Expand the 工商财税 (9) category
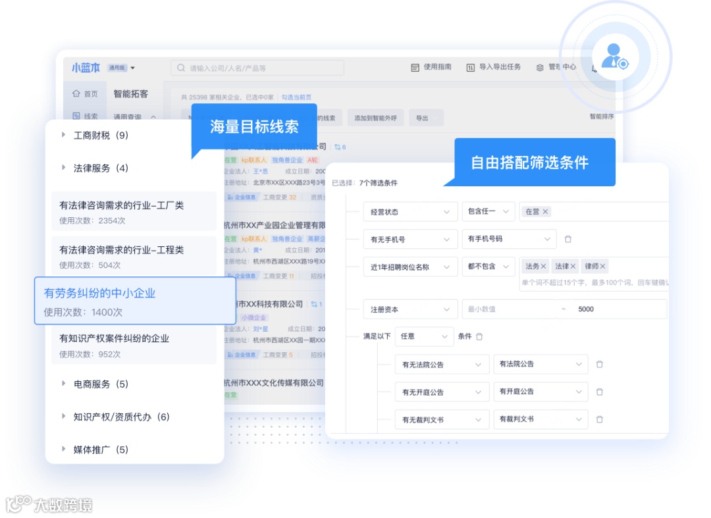 point(63,134)
